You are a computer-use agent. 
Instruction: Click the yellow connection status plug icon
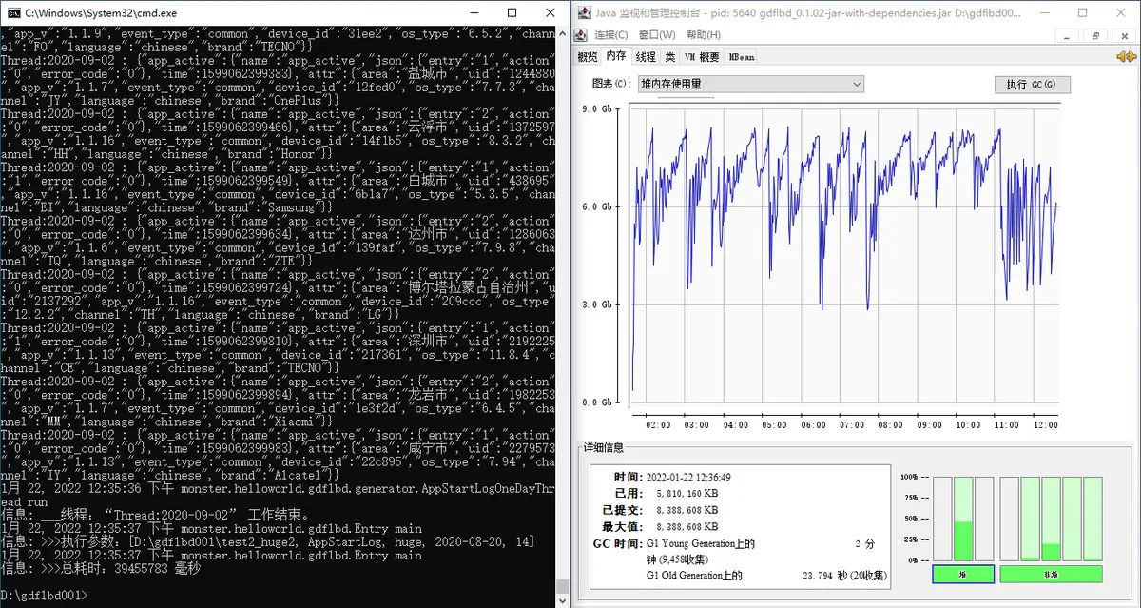point(1128,57)
